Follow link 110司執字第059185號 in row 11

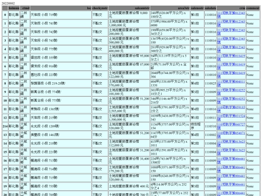pos(231,109)
